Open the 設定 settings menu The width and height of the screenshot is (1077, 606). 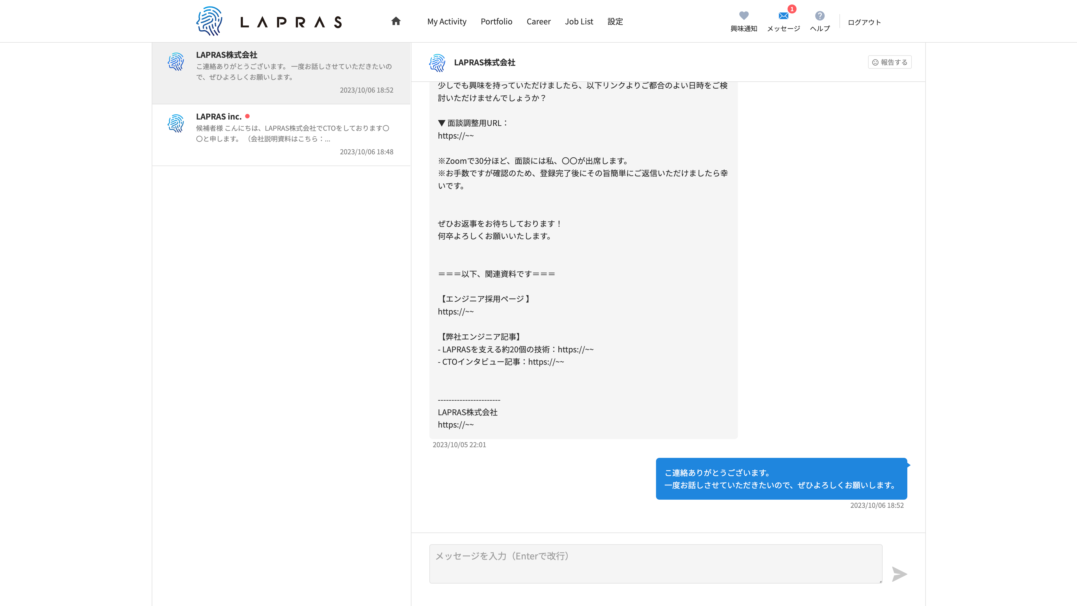pos(615,22)
